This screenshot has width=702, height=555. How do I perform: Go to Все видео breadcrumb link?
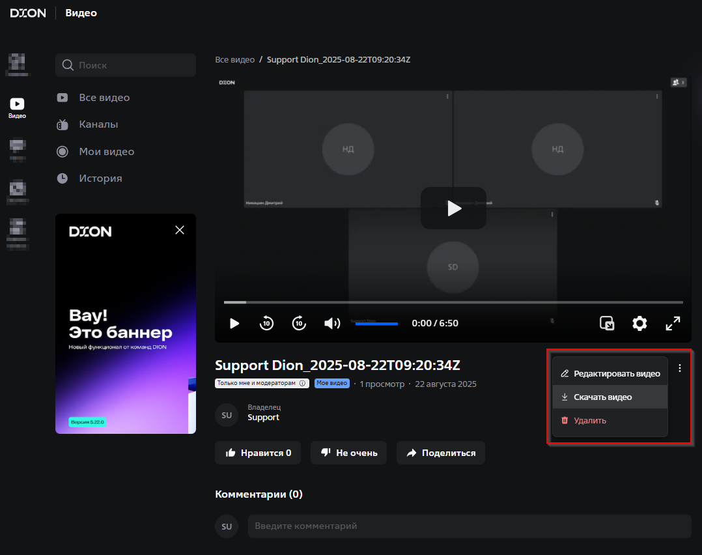tap(234, 59)
